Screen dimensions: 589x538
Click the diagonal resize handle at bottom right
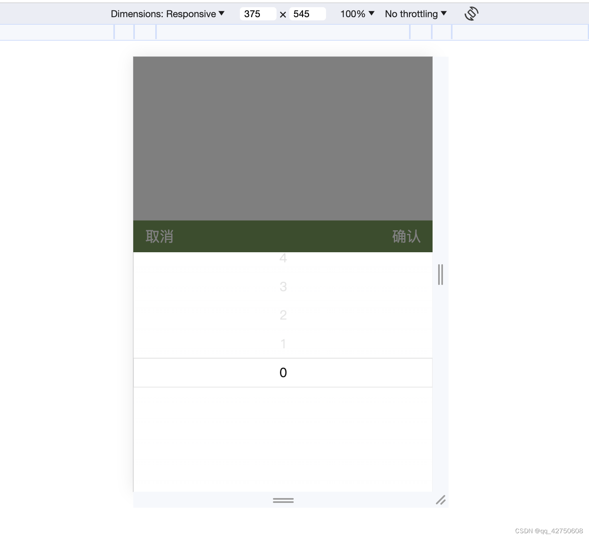pos(441,500)
